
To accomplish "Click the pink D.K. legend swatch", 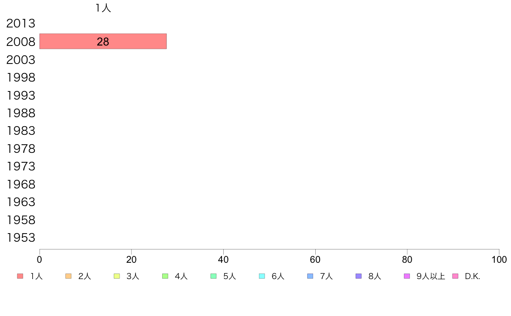I will pyautogui.click(x=456, y=276).
